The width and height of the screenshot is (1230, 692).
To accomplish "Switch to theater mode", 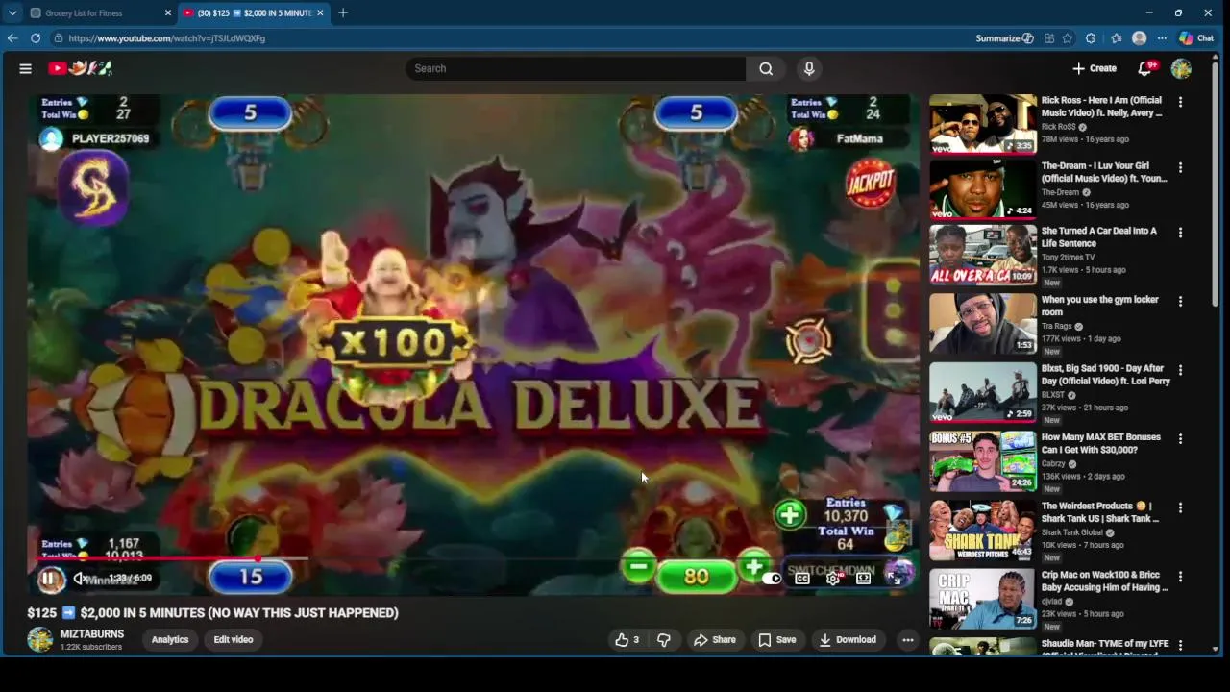I will tap(864, 579).
